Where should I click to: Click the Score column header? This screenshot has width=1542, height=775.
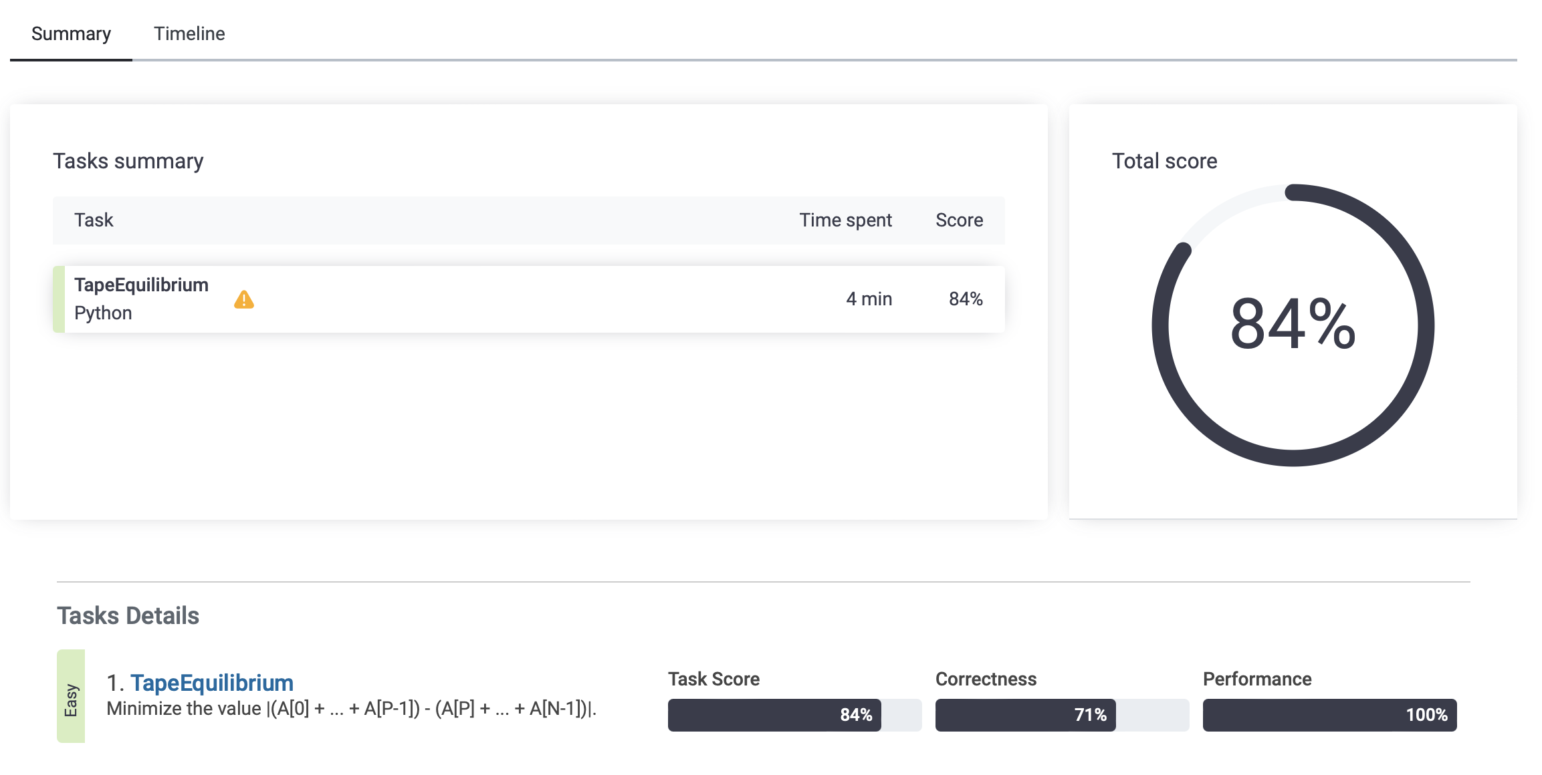pos(959,220)
